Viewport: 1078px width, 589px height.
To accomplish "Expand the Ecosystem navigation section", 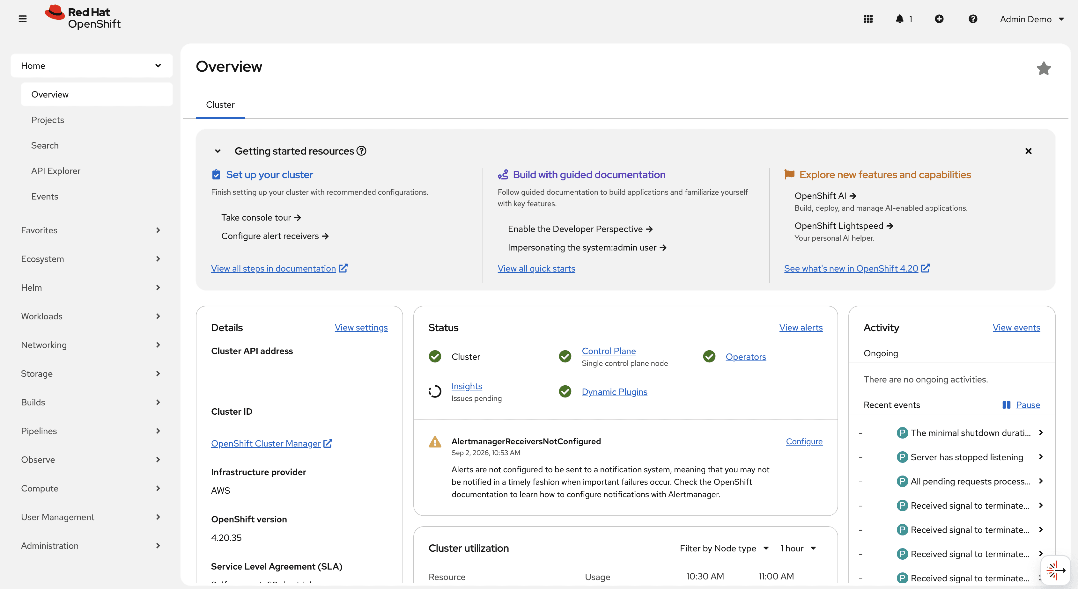I will 92,259.
